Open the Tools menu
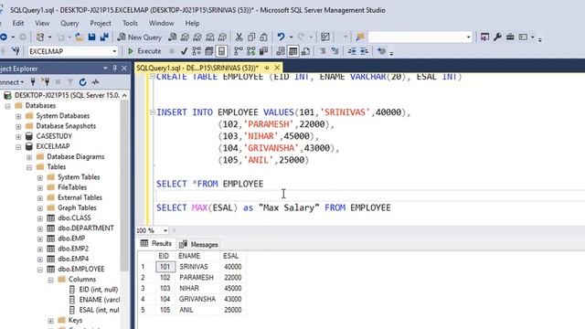The image size is (585, 329). 130,23
